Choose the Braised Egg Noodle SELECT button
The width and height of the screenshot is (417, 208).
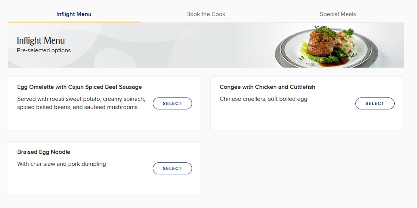tap(172, 168)
